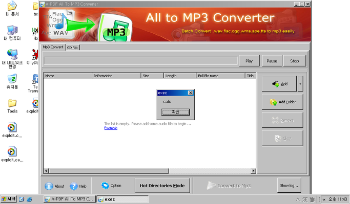
Task: Sort by the Name column header
Action: coord(68,76)
